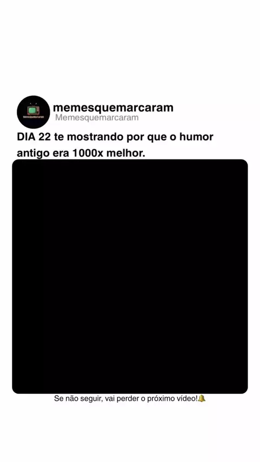This screenshot has height=462, width=260.
Task: Click the word 'antigo' in the caption
Action: click(x=34, y=154)
